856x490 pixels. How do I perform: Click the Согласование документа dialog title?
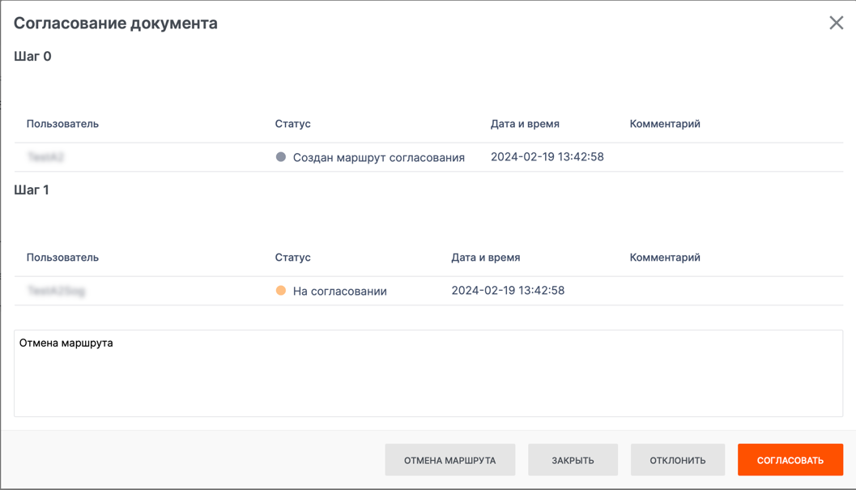[x=116, y=23]
